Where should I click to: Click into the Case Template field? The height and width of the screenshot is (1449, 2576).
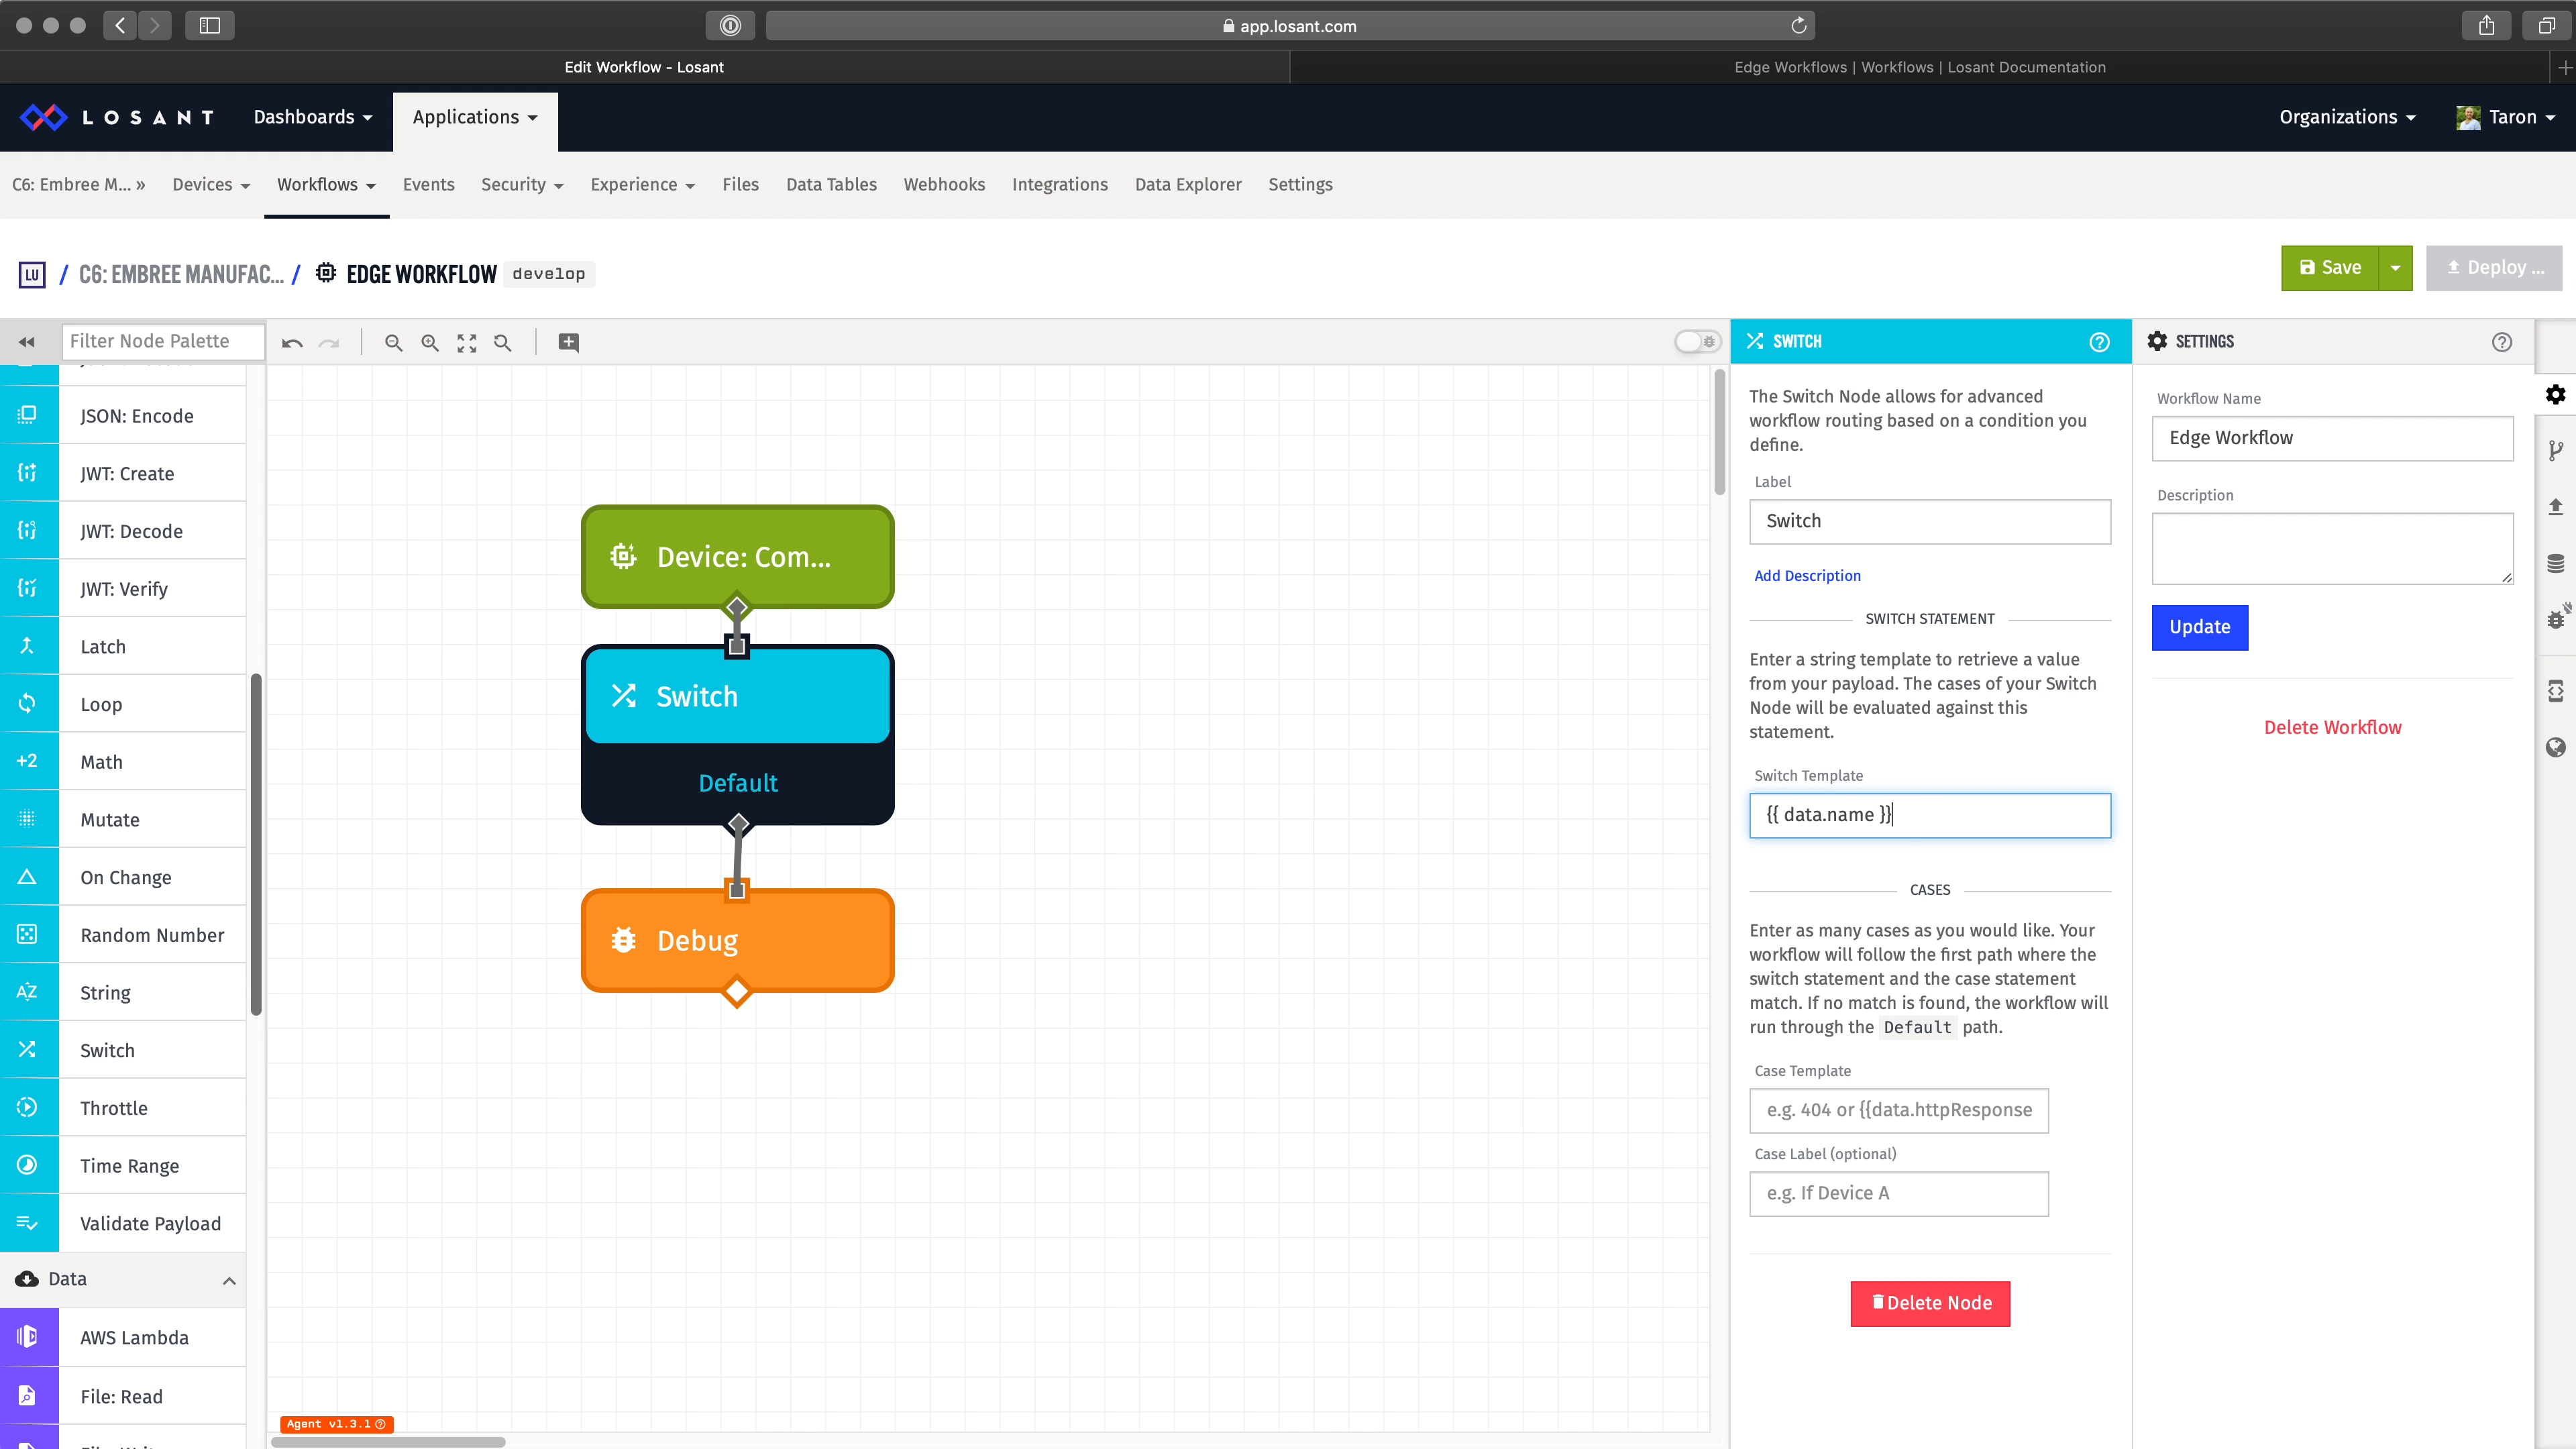coord(1898,1110)
